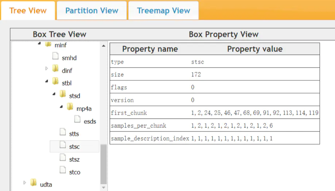Screen dimensions: 335x191
Task: Collapse the mp4a node arrow
Action: pos(61,107)
